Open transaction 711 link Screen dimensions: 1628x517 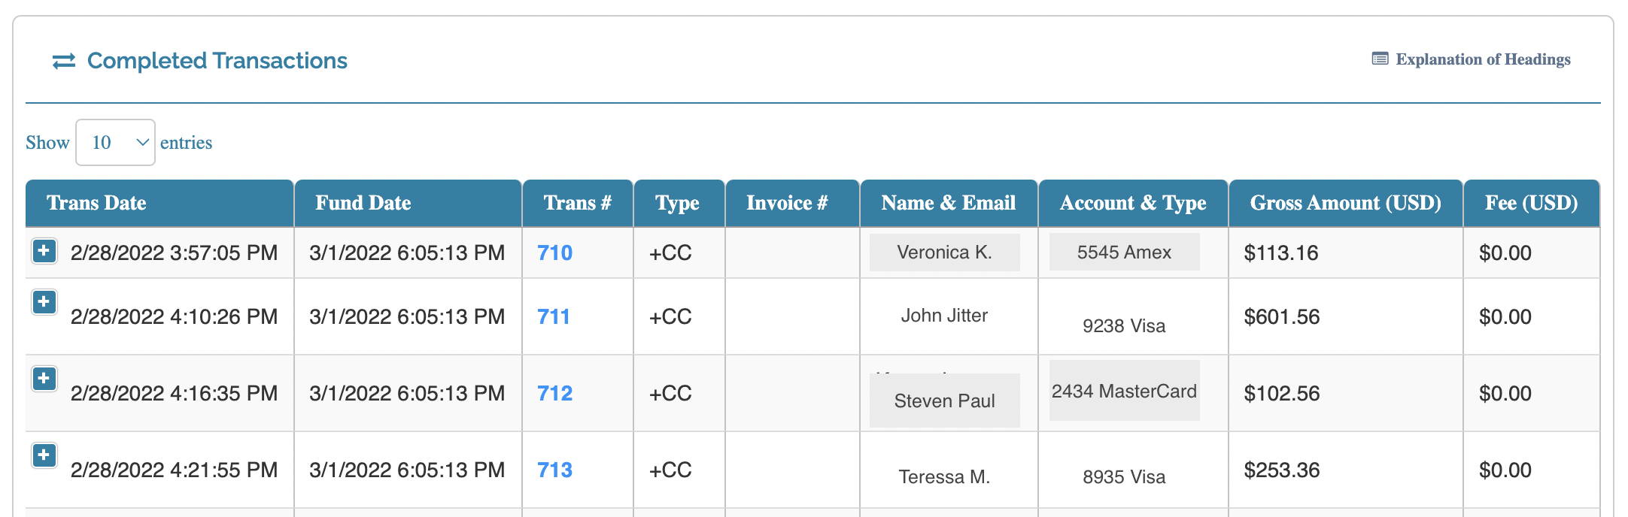[553, 316]
